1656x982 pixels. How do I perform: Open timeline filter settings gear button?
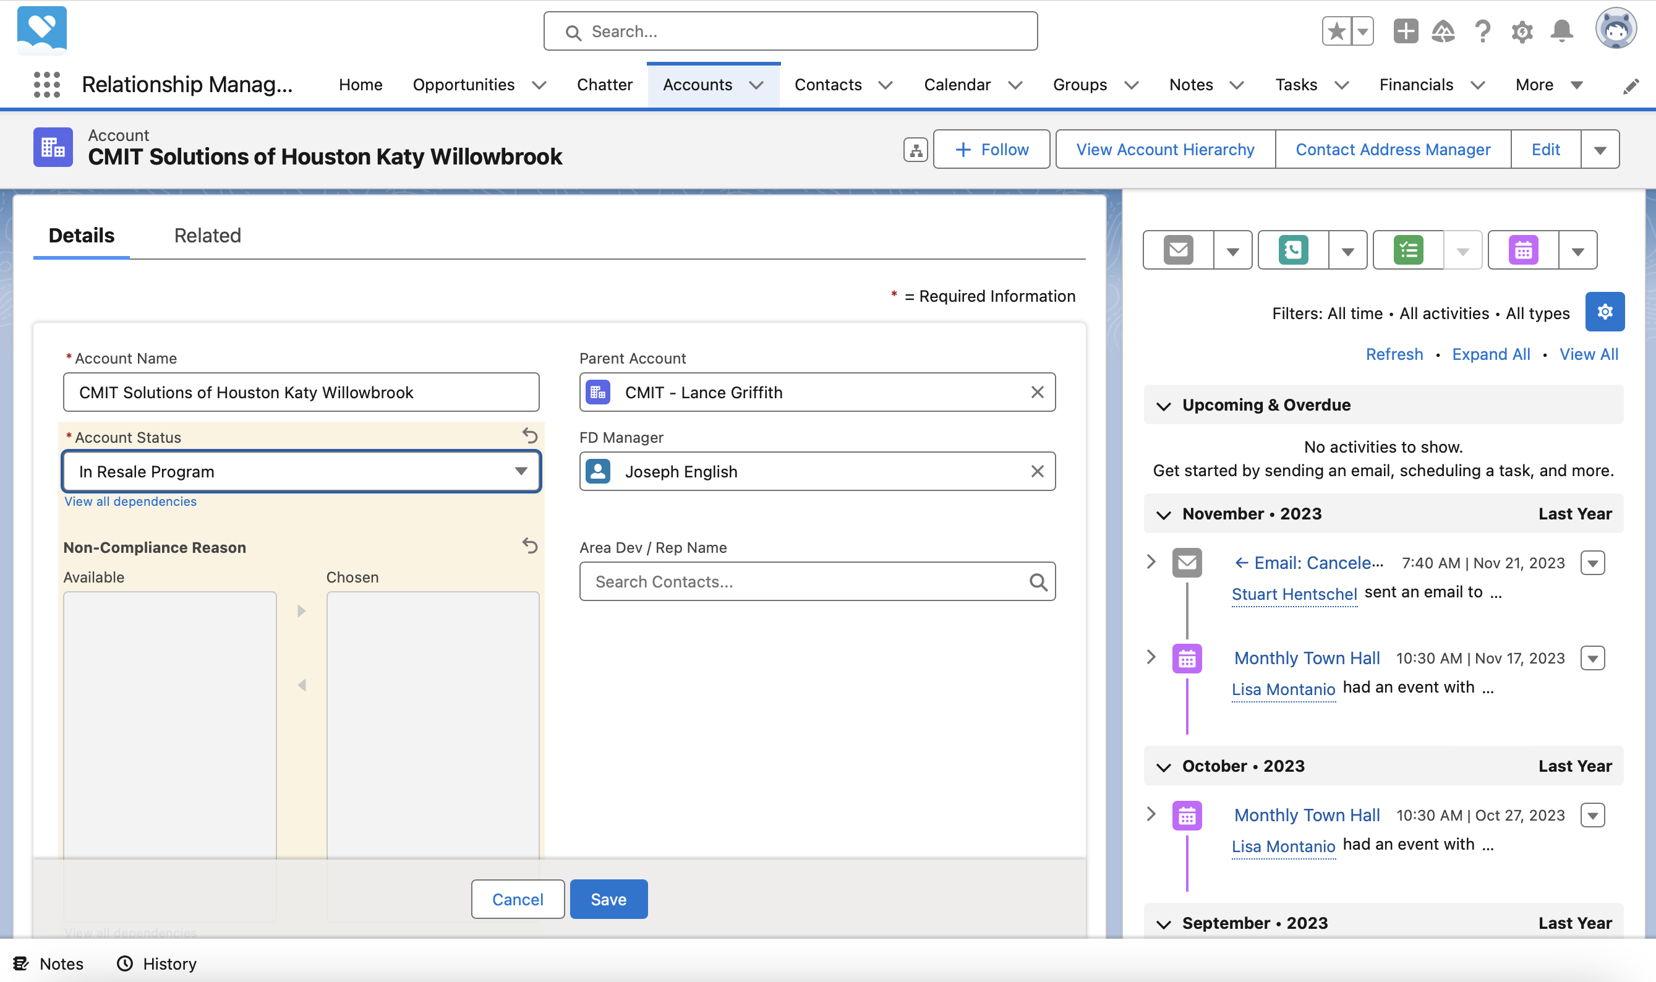[1605, 312]
